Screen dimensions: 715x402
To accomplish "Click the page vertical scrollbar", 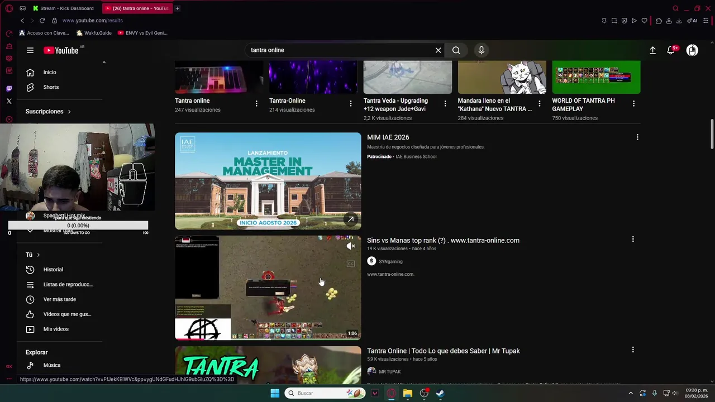I will pos(712,134).
